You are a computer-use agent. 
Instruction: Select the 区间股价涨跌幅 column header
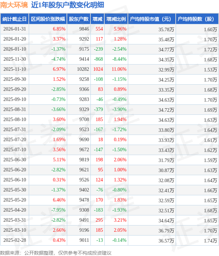[x=47, y=19]
